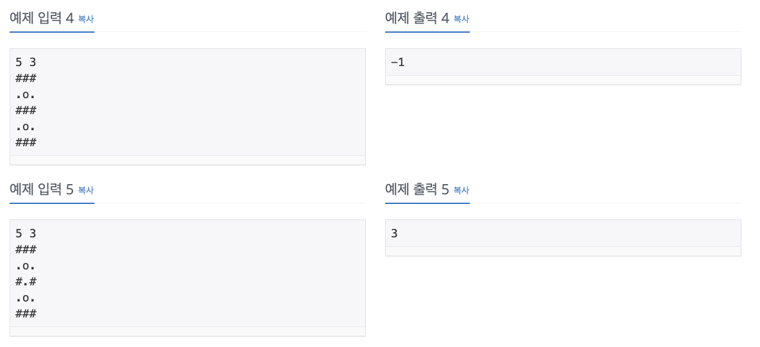Click the empty footer strip below output 5
Viewport: 760px width, 347px height.
(x=563, y=251)
